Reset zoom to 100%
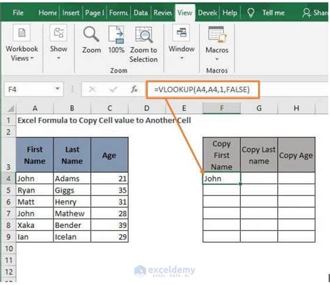Image resolution: width=330 pixels, height=285 pixels. click(x=116, y=40)
